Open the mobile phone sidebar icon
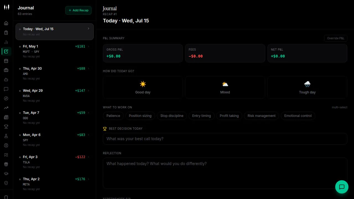Screen dimensions: 354x199 point(6,197)
